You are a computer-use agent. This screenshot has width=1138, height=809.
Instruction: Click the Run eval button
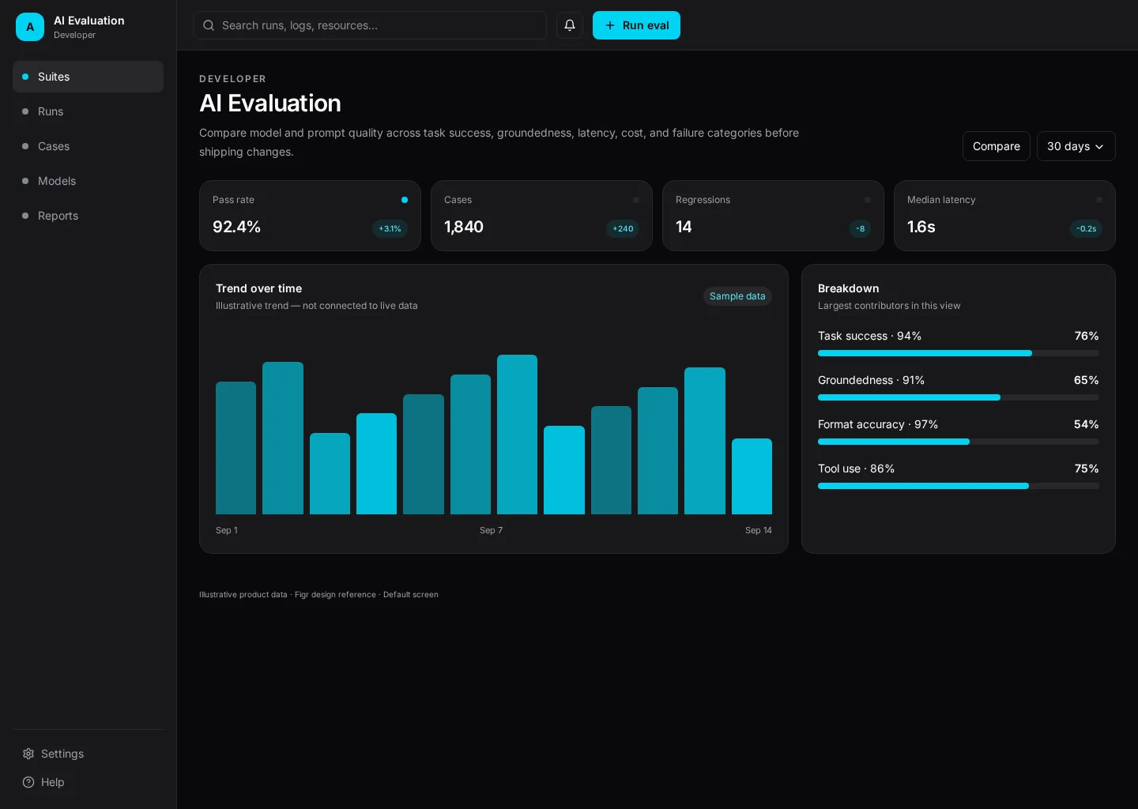pyautogui.click(x=636, y=25)
